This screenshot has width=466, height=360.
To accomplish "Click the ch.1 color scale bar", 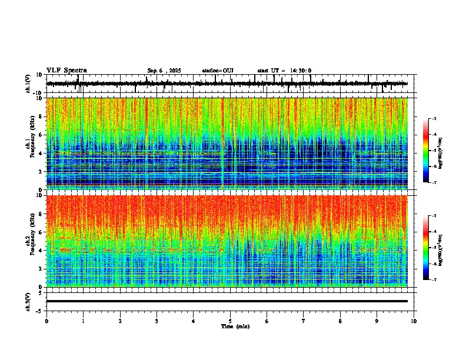I will [426, 151].
